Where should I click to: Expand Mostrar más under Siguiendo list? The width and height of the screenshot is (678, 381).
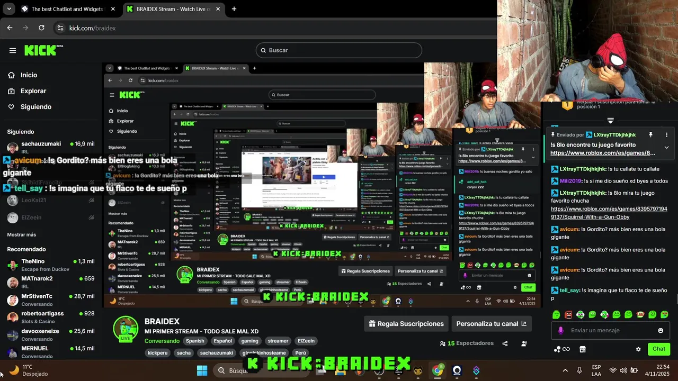tap(22, 234)
